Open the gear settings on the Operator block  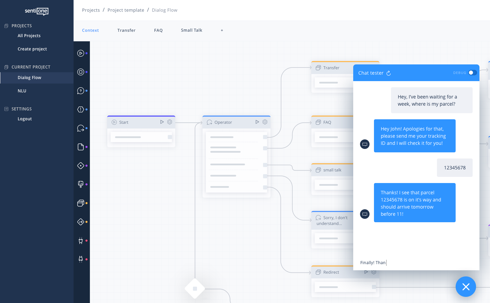coord(265,122)
